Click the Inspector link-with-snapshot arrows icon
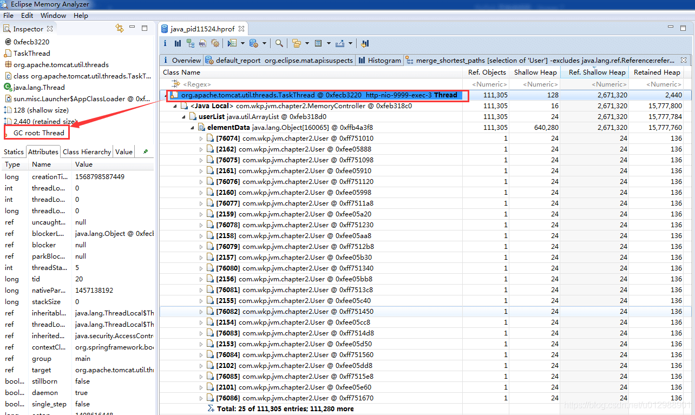695x415 pixels. 120,28
